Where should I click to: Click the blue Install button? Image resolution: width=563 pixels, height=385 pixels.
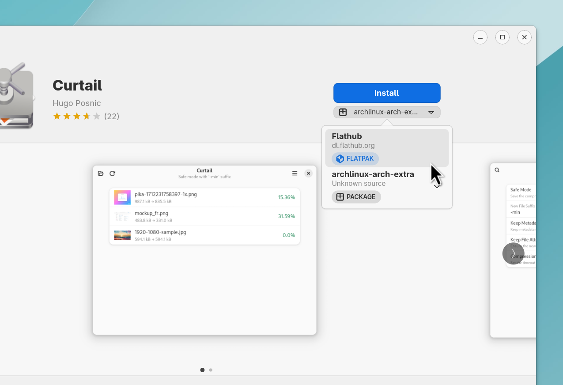pos(386,93)
